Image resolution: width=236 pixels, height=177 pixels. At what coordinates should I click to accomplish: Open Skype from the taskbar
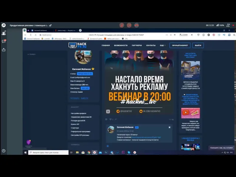coord(129,152)
